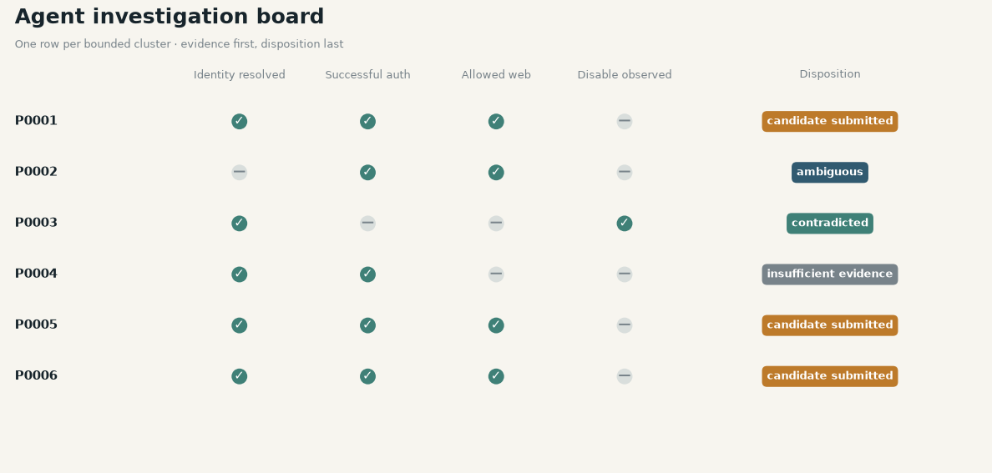Image resolution: width=992 pixels, height=473 pixels.
Task: Select P0001 candidate submitted badge
Action: coord(829,122)
